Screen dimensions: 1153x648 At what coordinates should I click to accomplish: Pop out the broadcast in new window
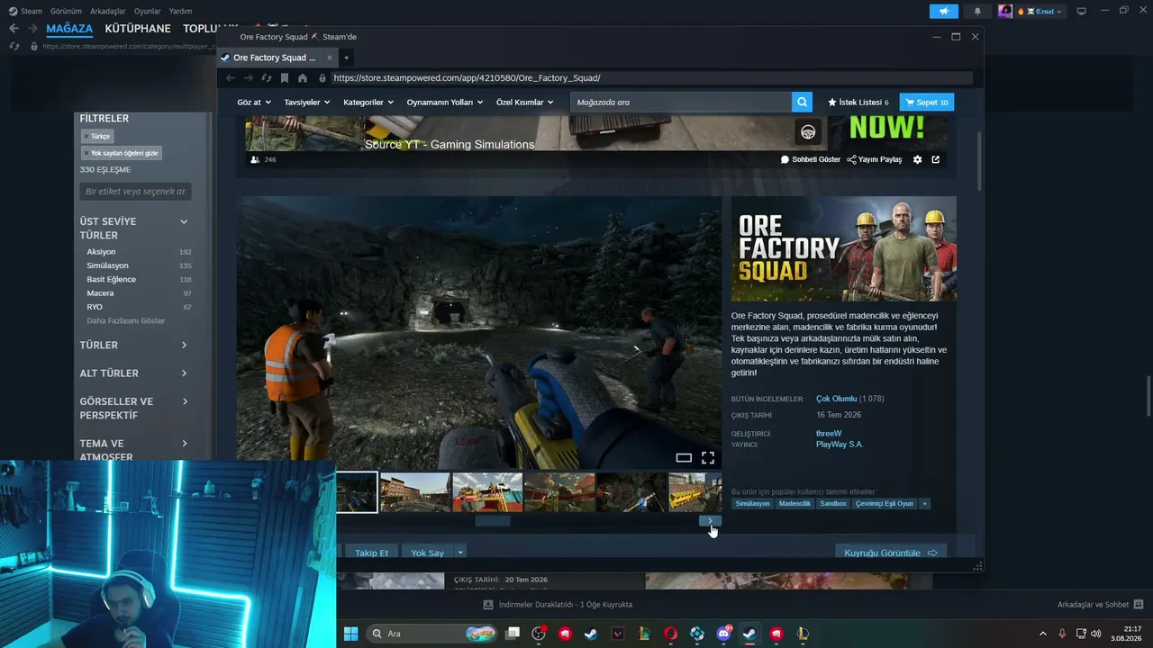[x=936, y=159]
